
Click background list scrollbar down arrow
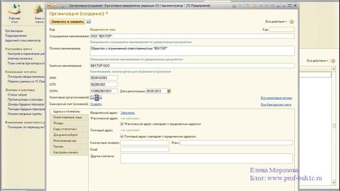coord(334,183)
